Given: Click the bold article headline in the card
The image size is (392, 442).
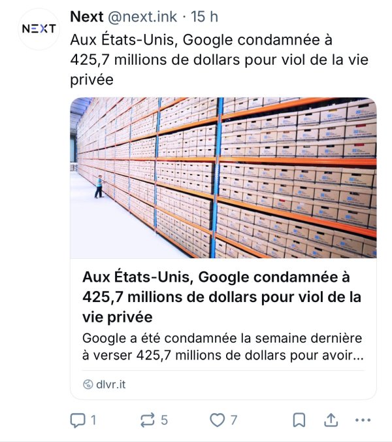Looking at the screenshot, I should [222, 297].
